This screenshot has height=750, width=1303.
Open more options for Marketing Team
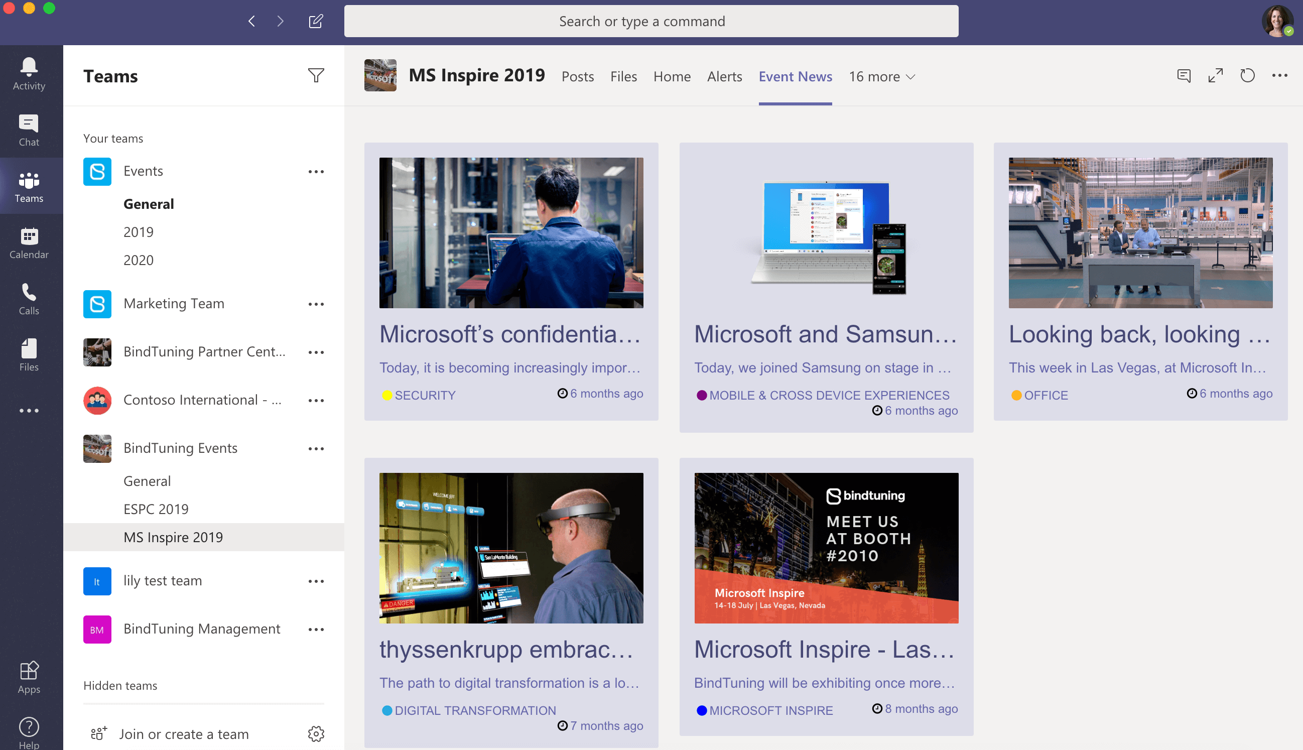[x=316, y=304]
